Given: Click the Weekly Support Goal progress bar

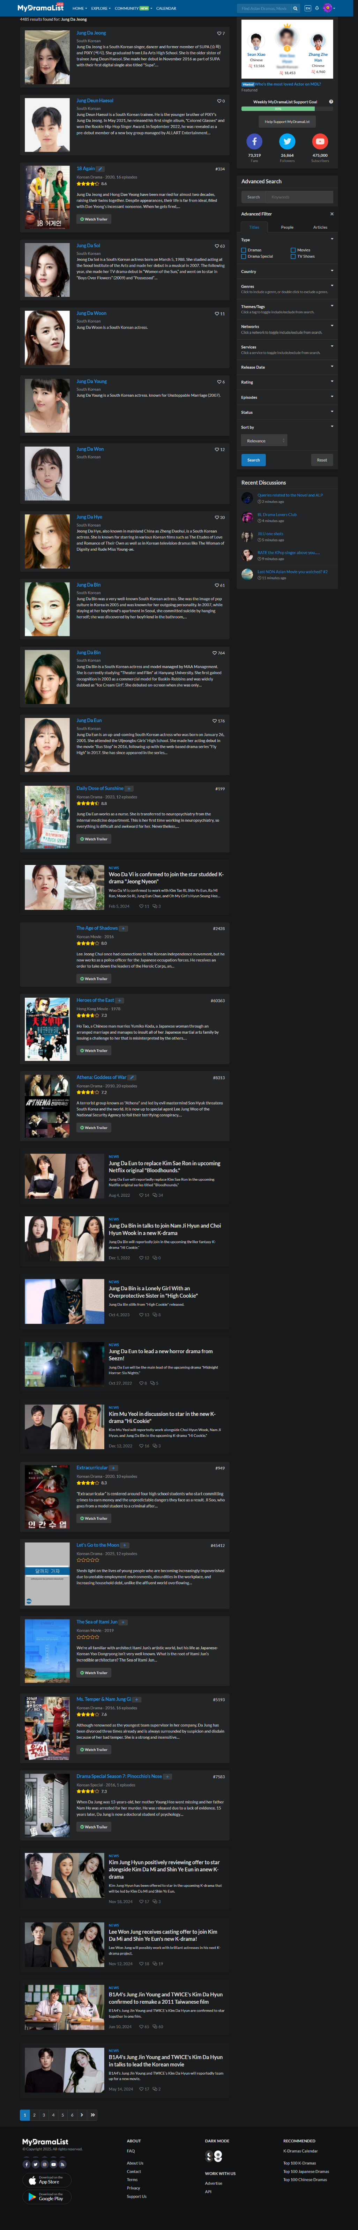Looking at the screenshot, I should coord(287,109).
